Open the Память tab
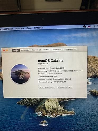This screenshot has width=98, height=131. (46, 50)
